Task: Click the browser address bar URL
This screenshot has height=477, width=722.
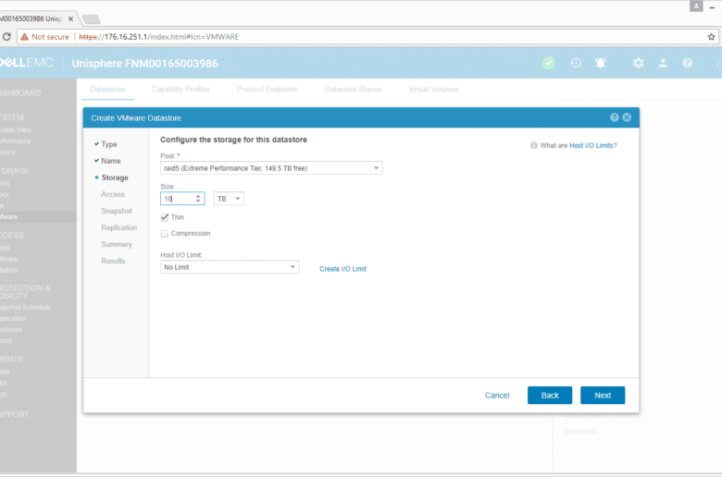Action: click(159, 37)
